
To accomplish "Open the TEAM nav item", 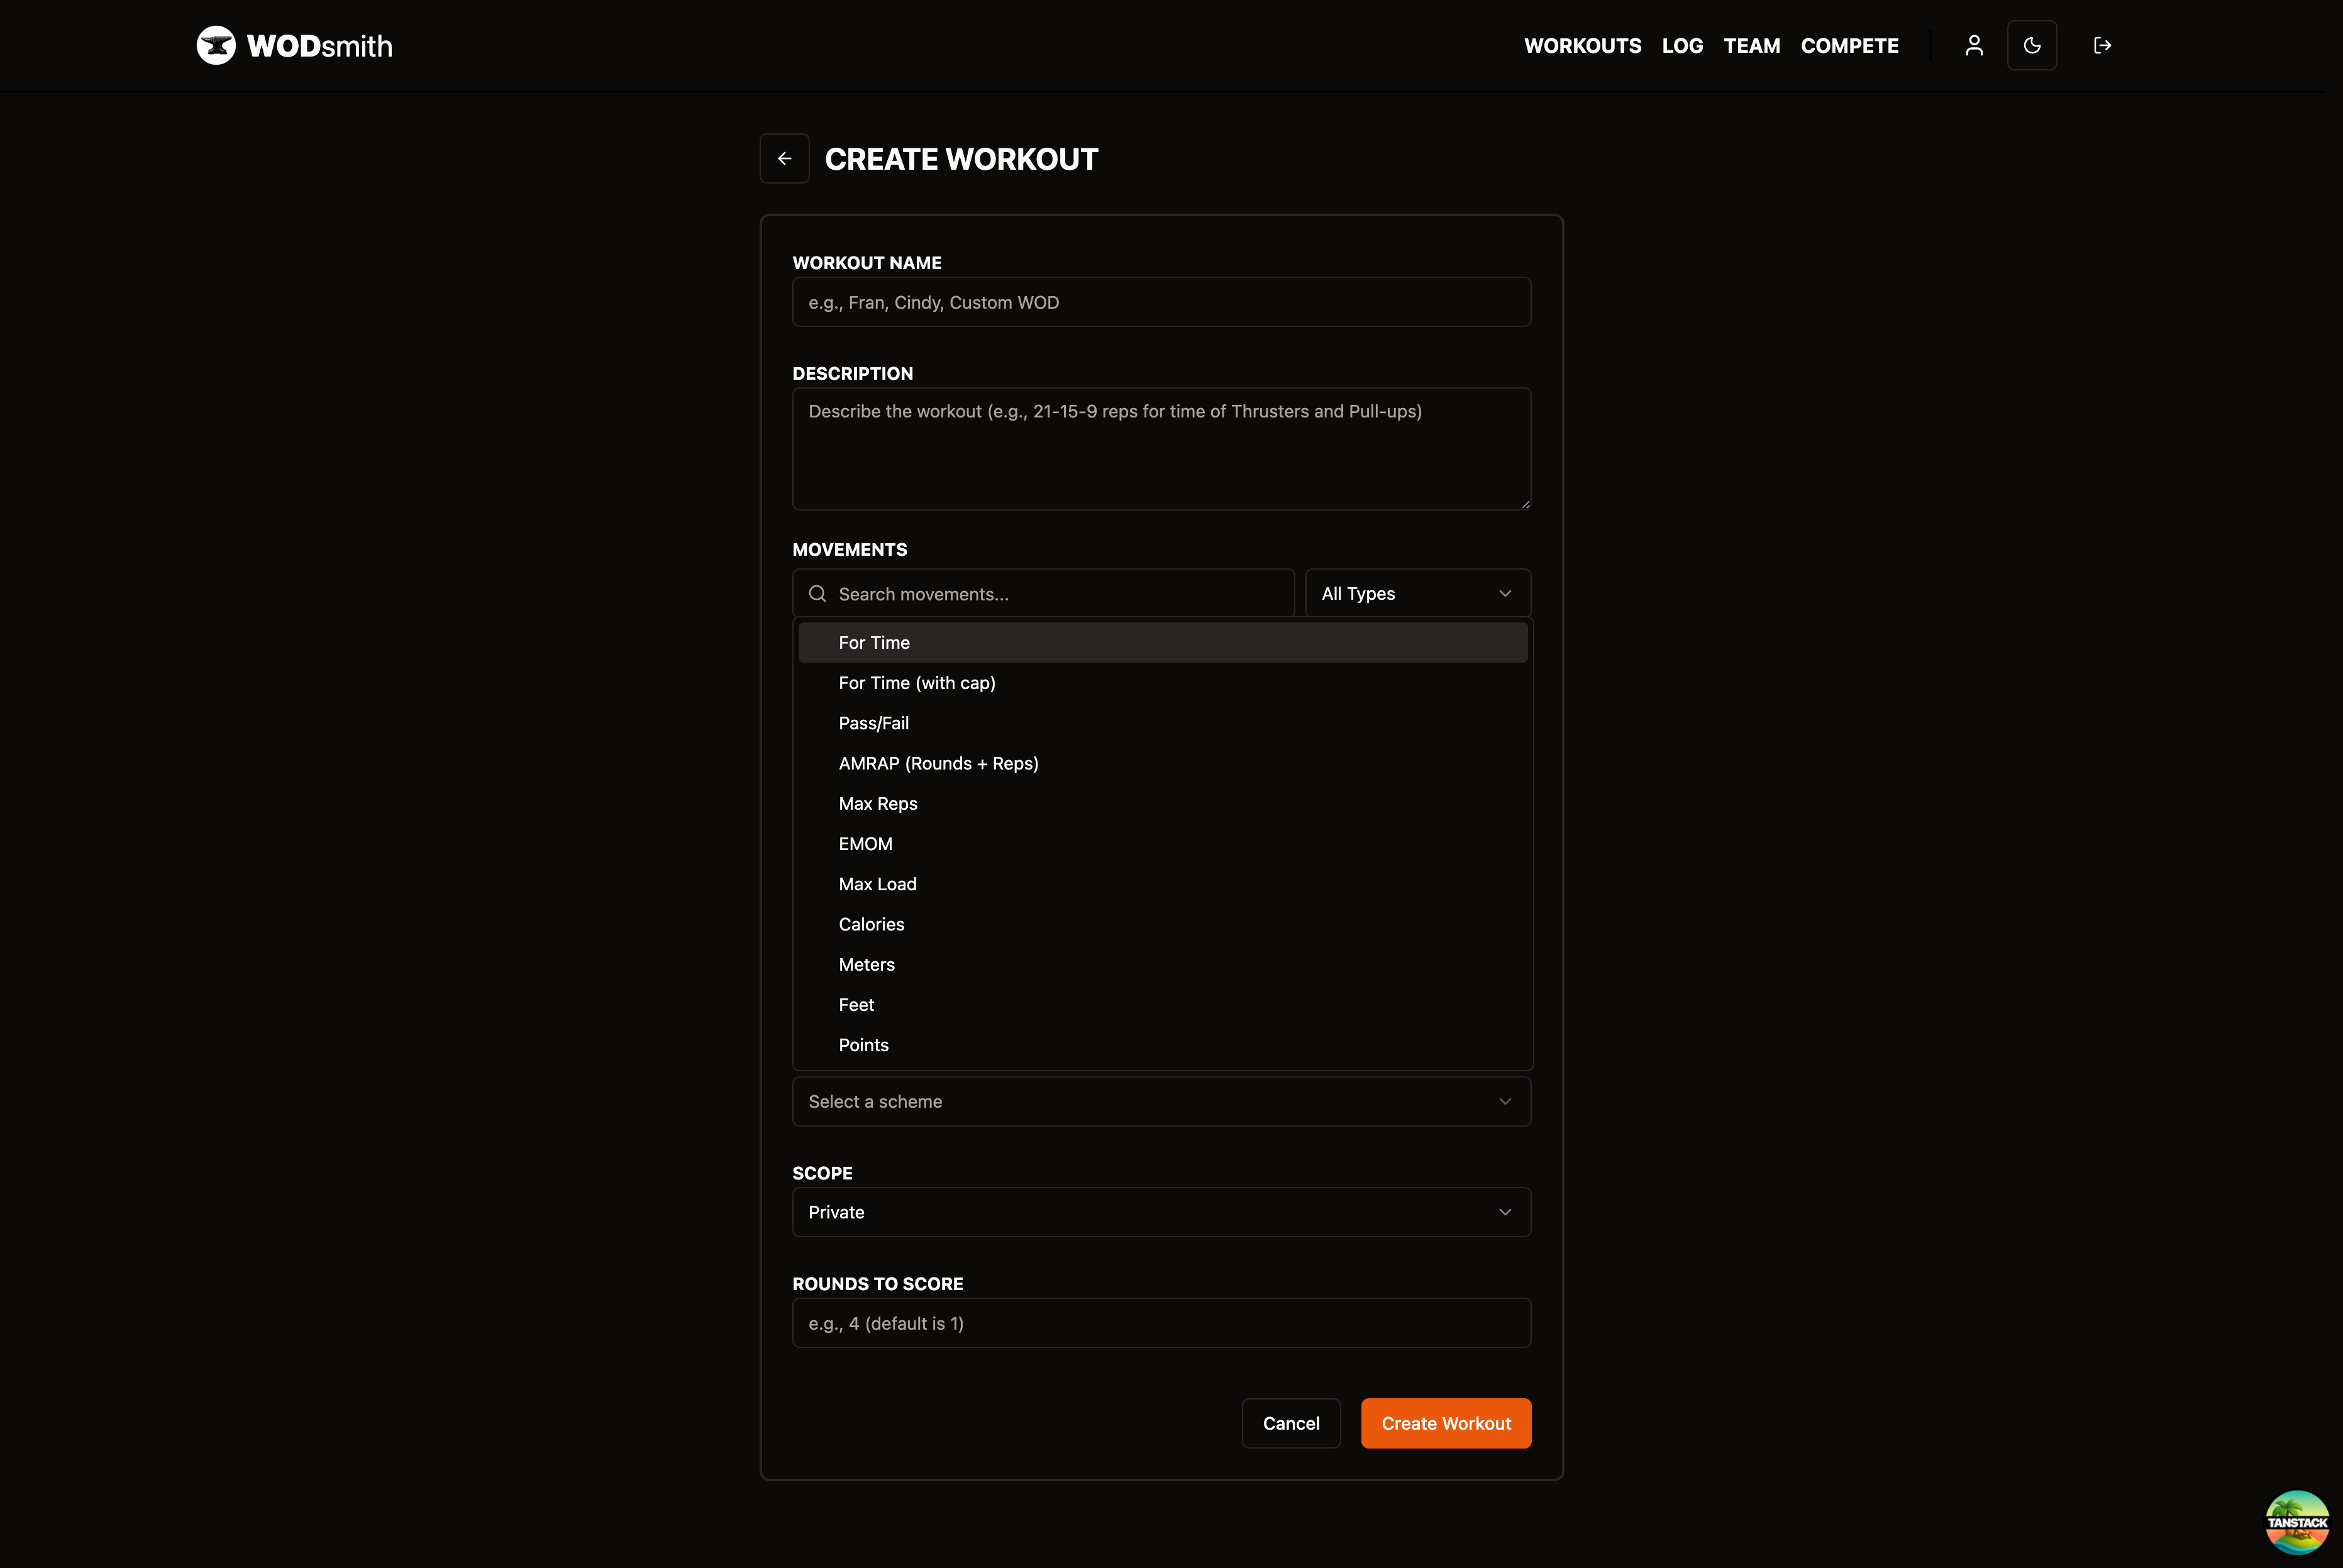I will coord(1752,46).
